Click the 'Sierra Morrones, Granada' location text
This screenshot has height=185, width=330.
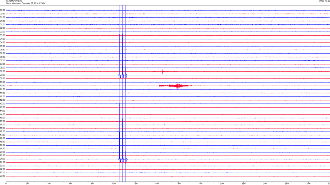[x=18, y=3]
